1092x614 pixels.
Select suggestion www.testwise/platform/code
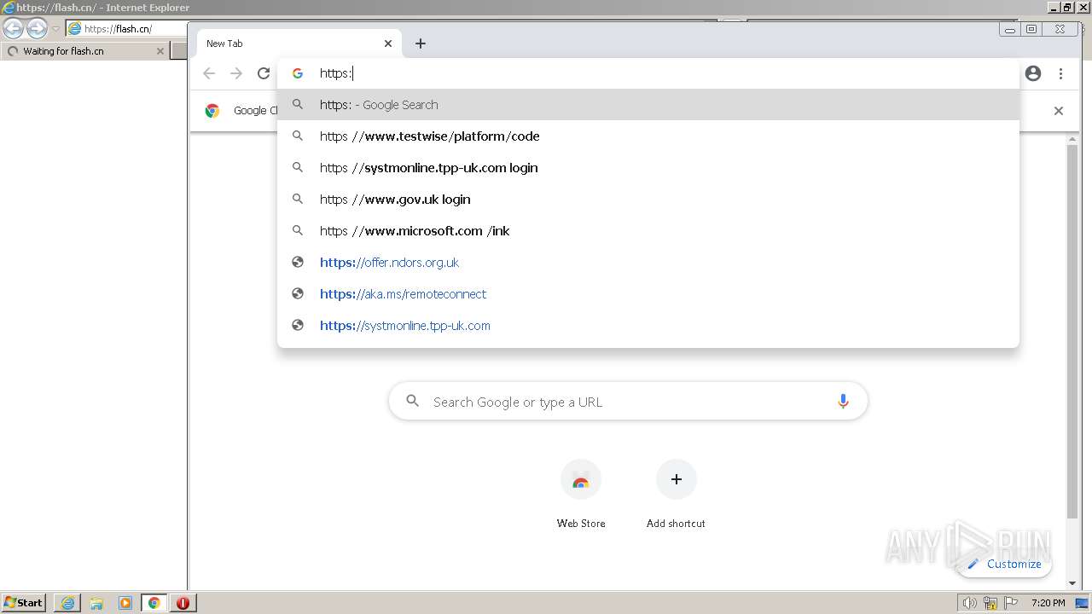pyautogui.click(x=648, y=136)
